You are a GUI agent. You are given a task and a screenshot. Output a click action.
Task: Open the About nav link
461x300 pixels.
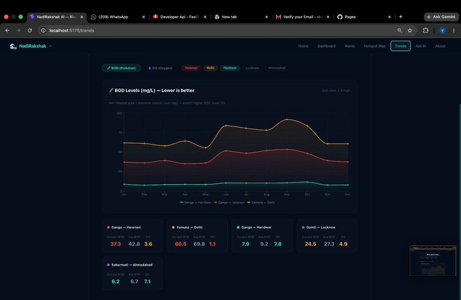[440, 46]
